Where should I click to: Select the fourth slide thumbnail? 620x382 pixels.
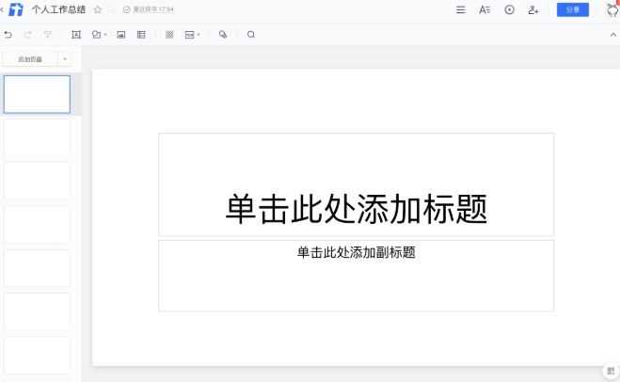(x=38, y=225)
